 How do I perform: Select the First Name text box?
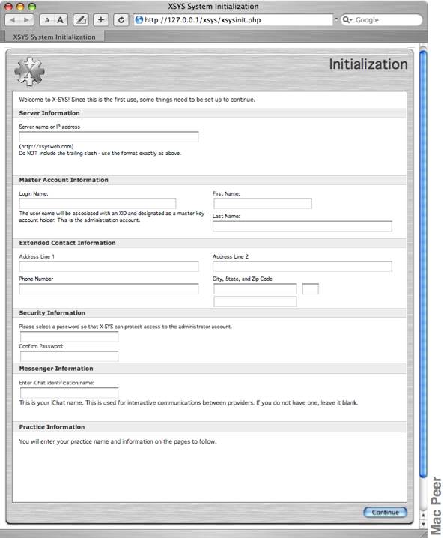tap(263, 204)
